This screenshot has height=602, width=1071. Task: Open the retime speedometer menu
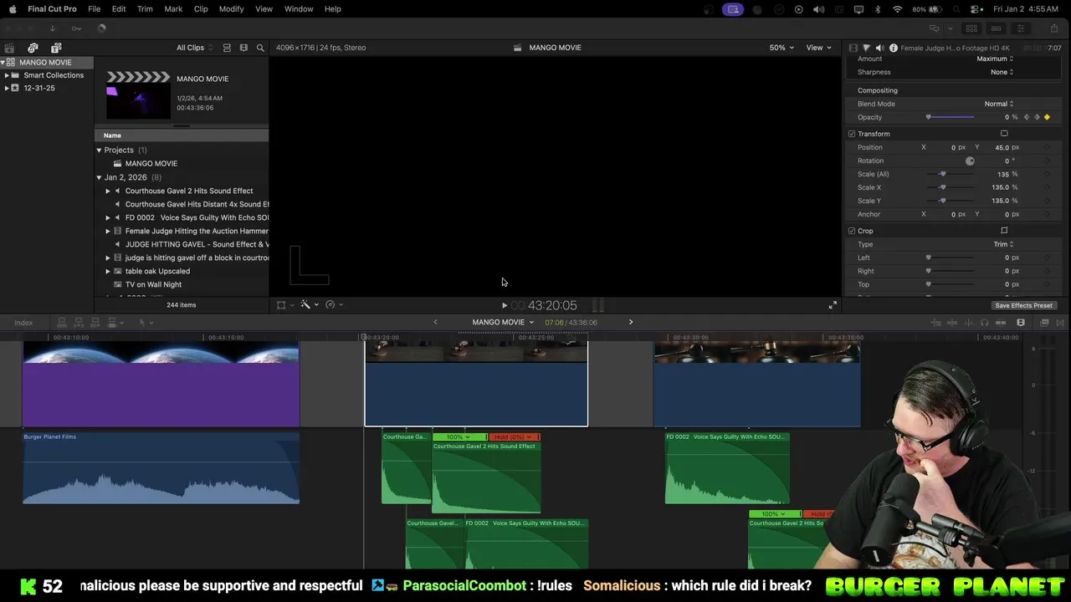tap(334, 305)
